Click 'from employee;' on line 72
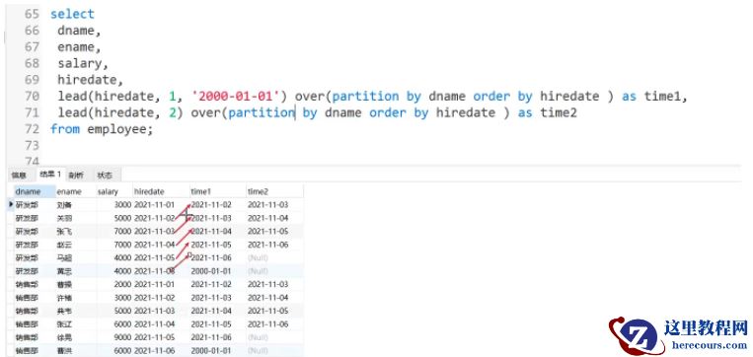This screenshot has width=753, height=357. tap(102, 129)
